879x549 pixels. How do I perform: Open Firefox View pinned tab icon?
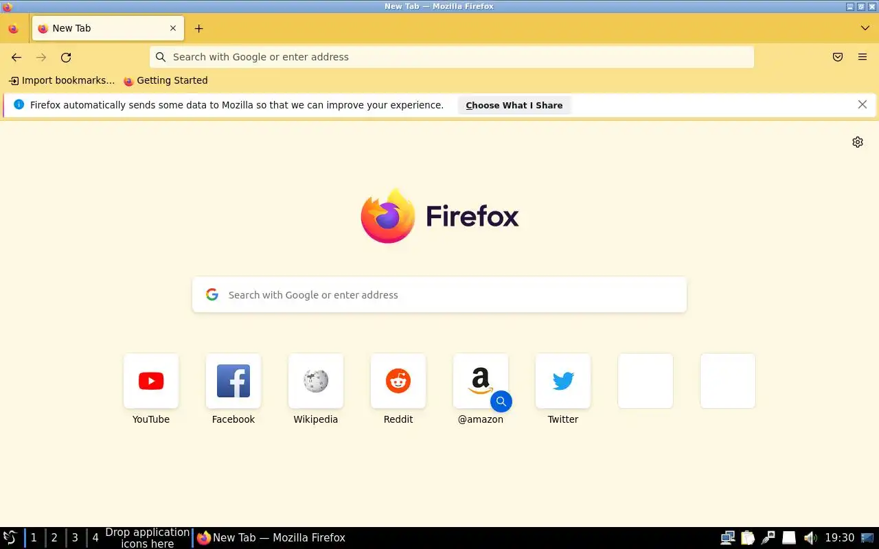point(13,29)
